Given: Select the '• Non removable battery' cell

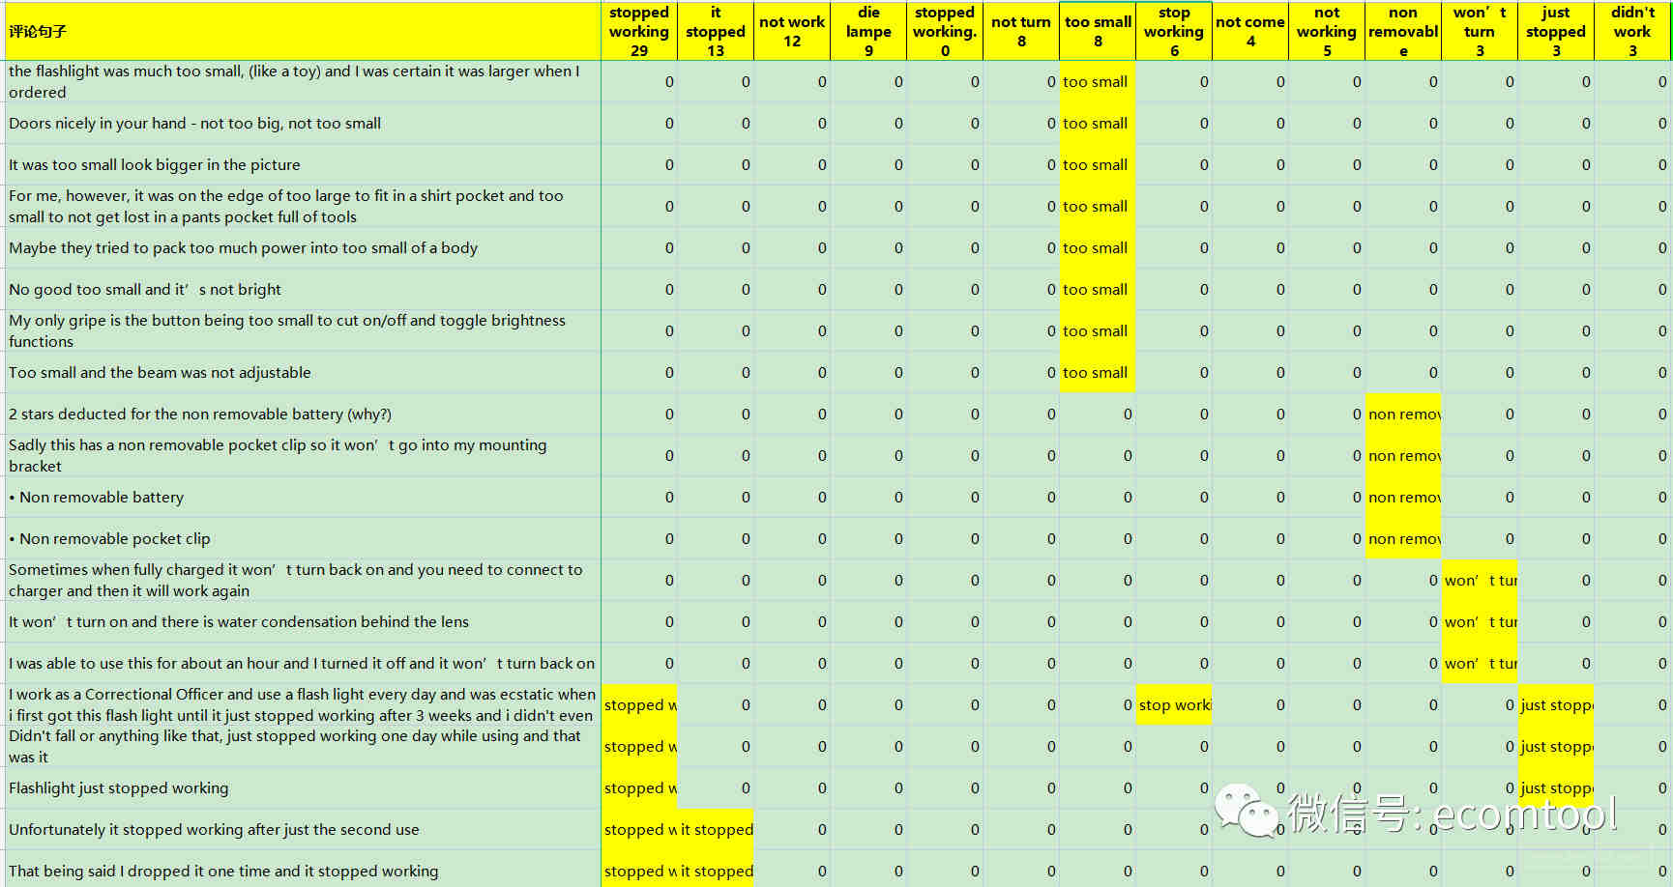Looking at the screenshot, I should click(x=303, y=497).
